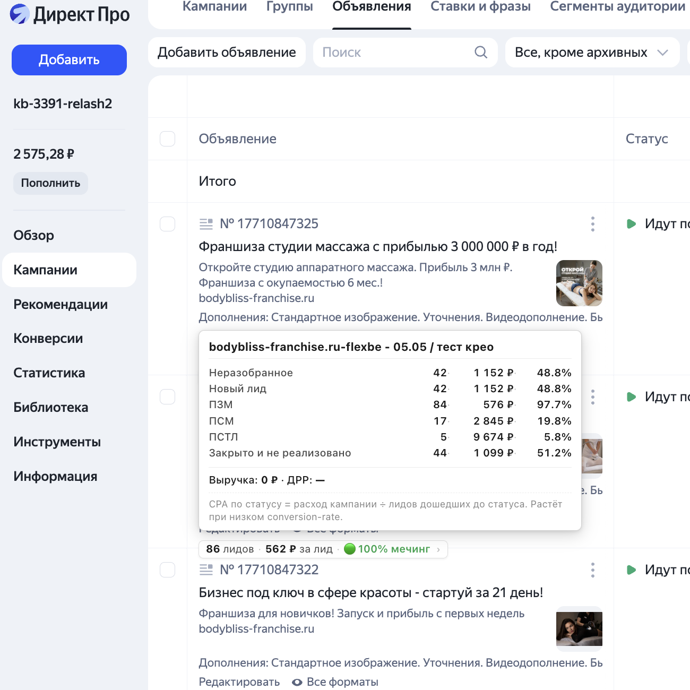Click green play status icon for ad 17710847325

coord(632,224)
